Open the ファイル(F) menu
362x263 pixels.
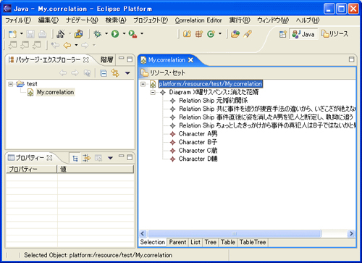18,20
